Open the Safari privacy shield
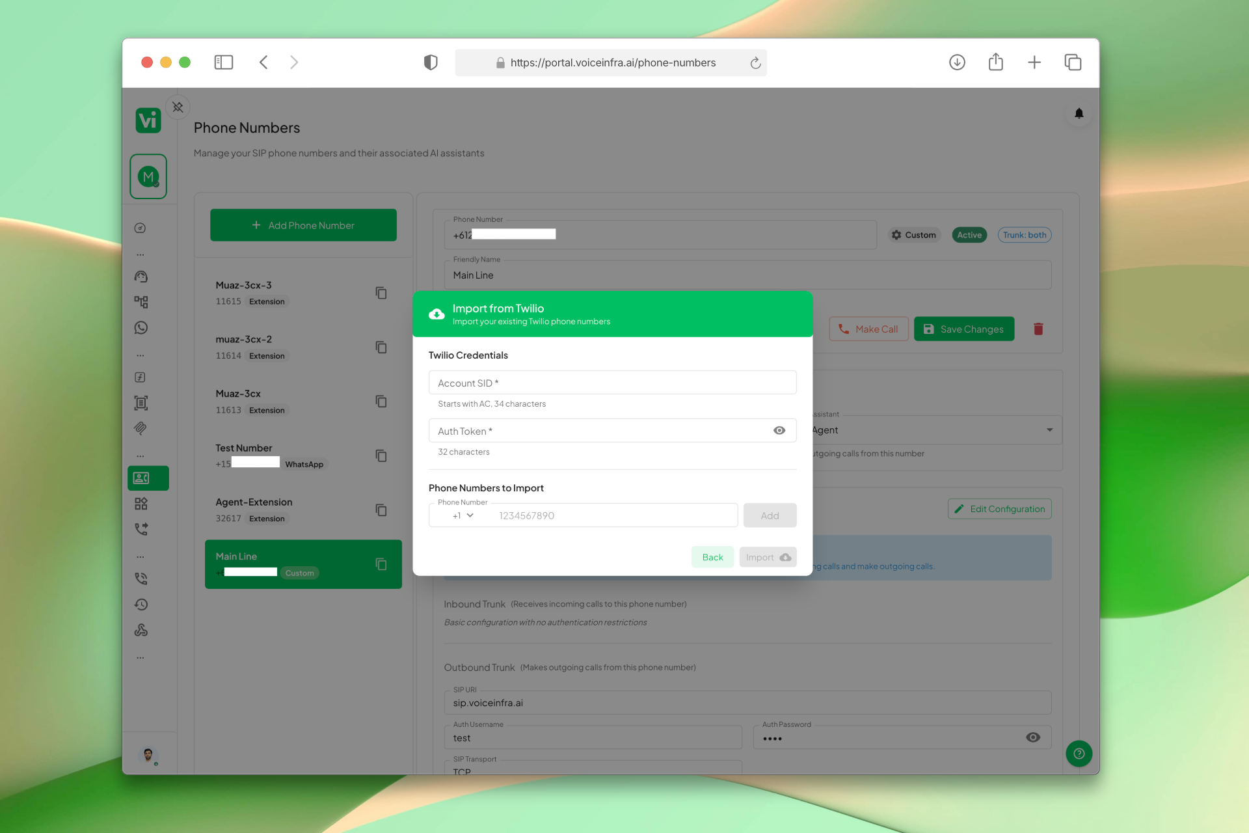Image resolution: width=1249 pixels, height=833 pixels. 431,62
